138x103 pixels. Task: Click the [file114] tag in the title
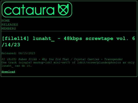[16, 39]
